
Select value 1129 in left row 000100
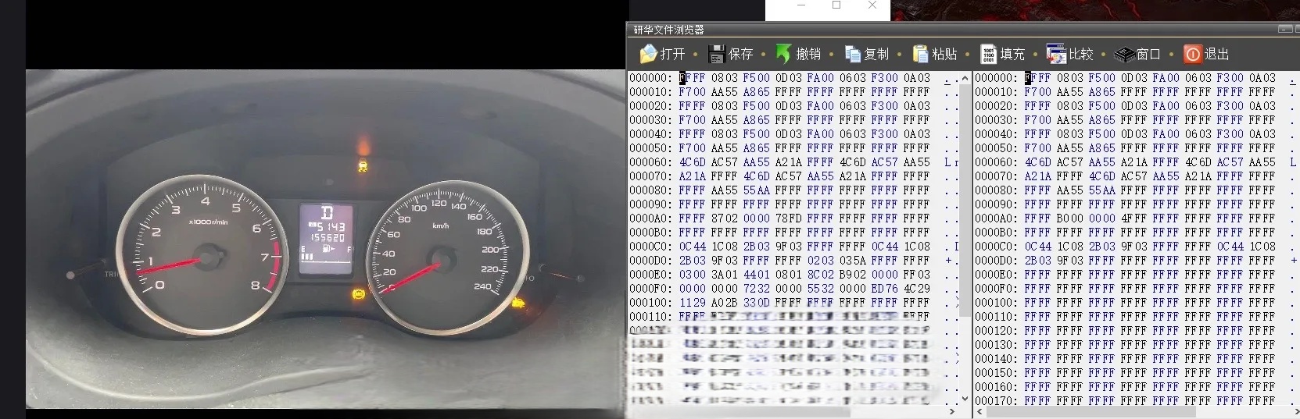pyautogui.click(x=692, y=303)
